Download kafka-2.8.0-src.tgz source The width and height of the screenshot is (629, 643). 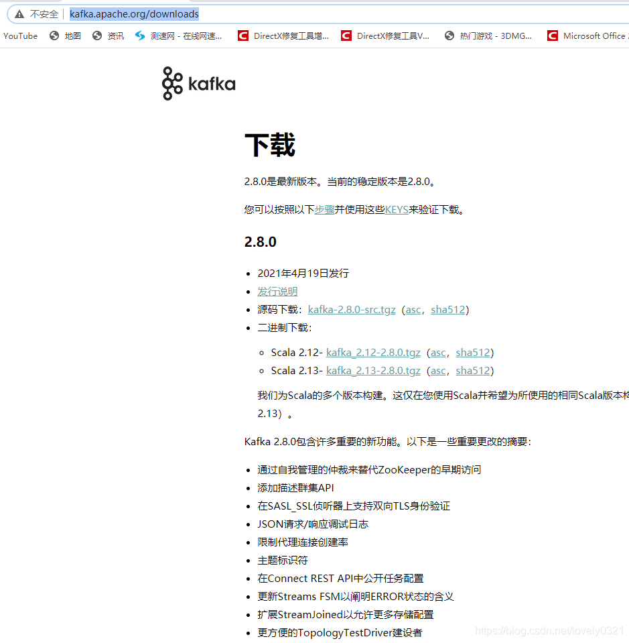pyautogui.click(x=352, y=310)
